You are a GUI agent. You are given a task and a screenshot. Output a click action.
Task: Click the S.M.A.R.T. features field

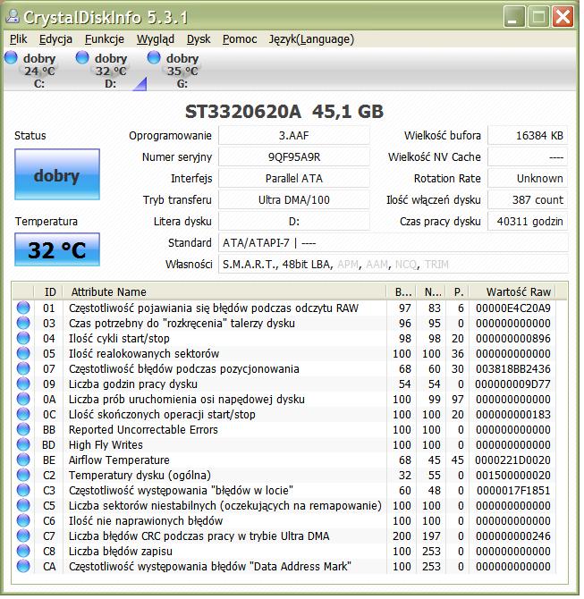point(393,265)
